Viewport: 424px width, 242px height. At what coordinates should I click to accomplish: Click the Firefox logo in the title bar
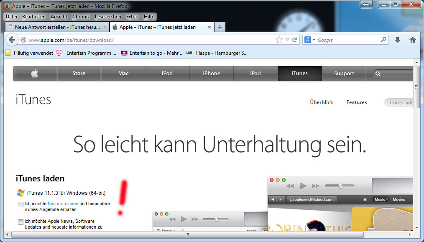coord(7,6)
